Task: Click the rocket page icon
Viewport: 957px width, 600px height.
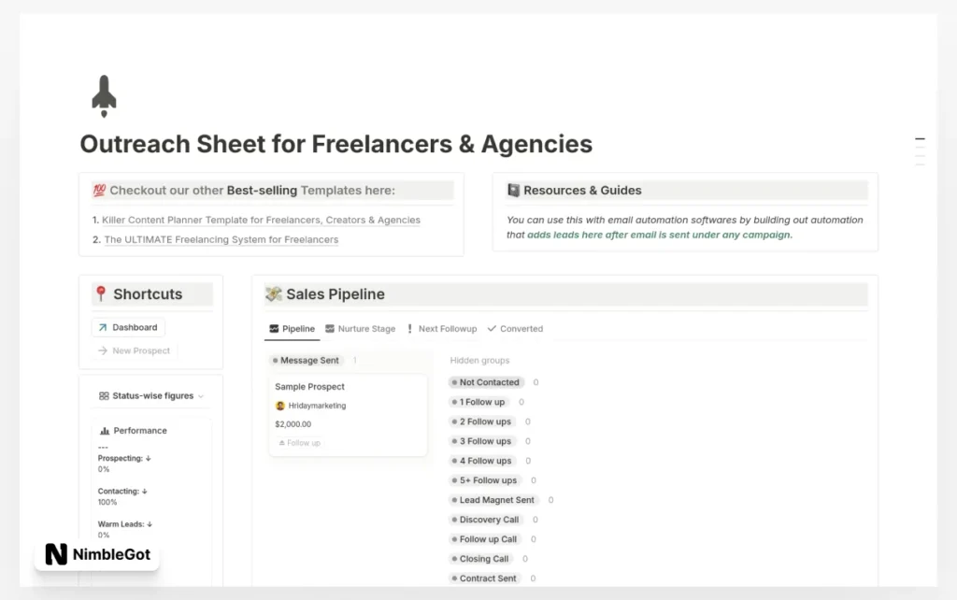Action: click(x=104, y=96)
